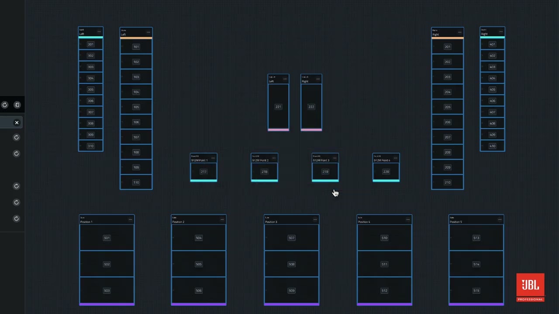The image size is (559, 314).
Task: Open the options menu for 912M Point 4
Action: click(x=395, y=158)
